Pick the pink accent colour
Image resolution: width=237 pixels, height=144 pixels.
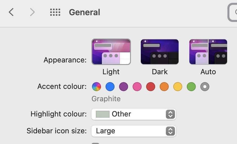click(137, 87)
